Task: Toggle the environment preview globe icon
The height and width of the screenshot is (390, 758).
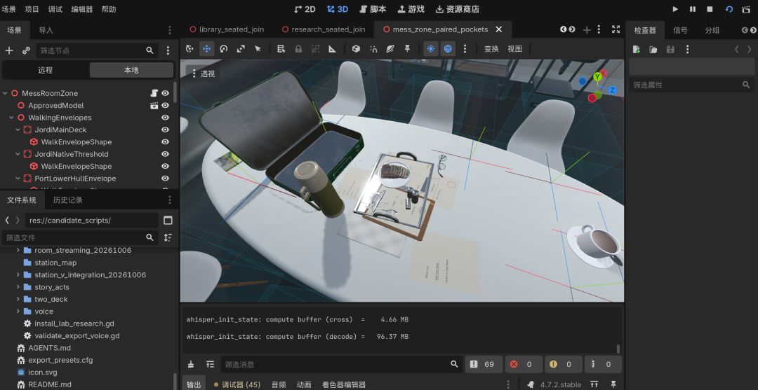Action: pos(448,49)
